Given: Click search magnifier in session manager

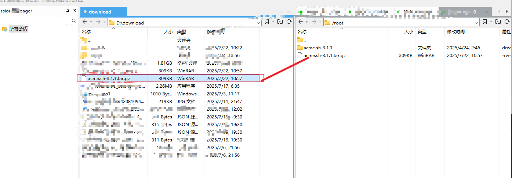Looking at the screenshot, I should tap(74, 21).
